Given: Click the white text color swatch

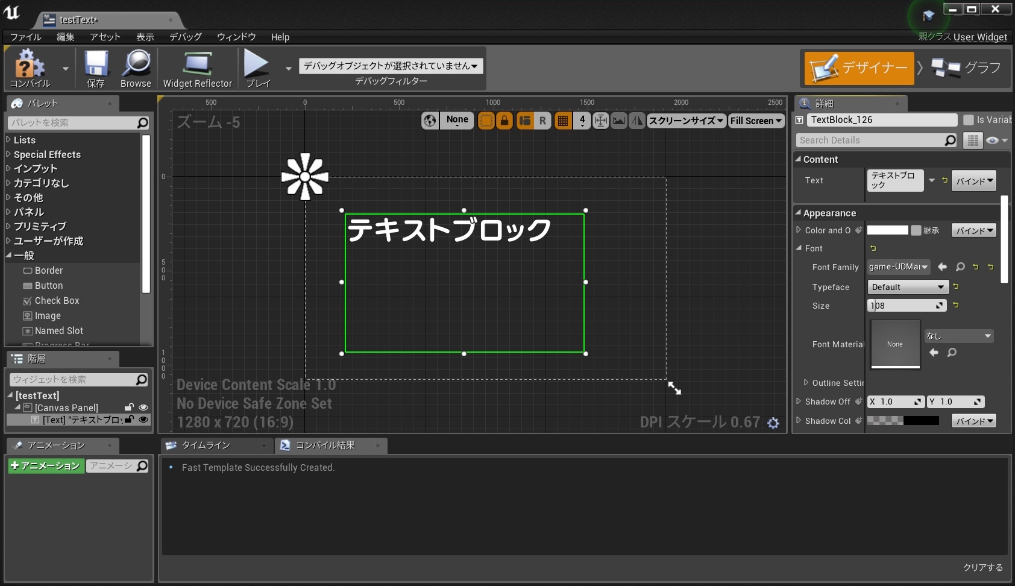Looking at the screenshot, I should coord(887,230).
